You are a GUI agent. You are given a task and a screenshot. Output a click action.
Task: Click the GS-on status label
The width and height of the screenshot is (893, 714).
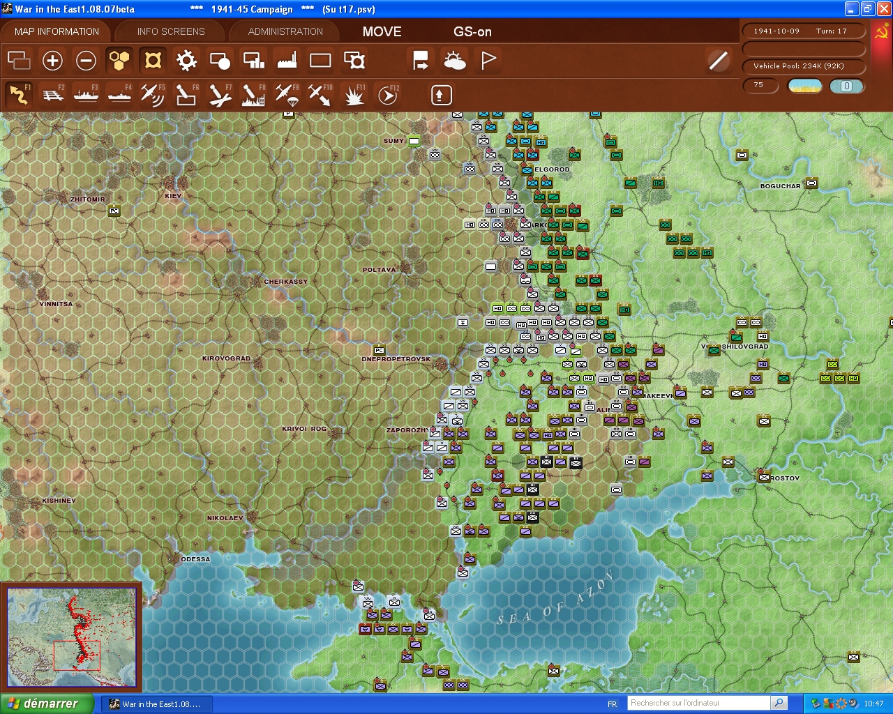point(472,31)
